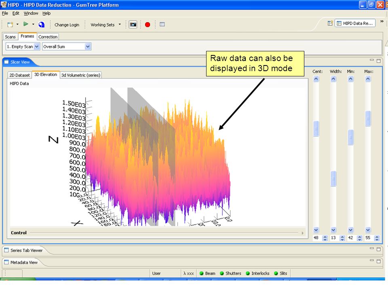Select the Slicer View tab

[20, 62]
